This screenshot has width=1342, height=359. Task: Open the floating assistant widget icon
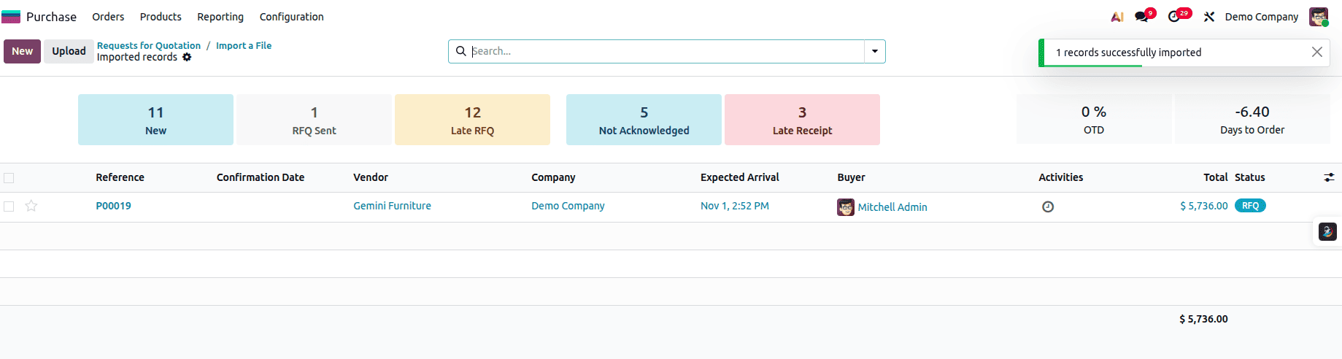[x=1327, y=231]
